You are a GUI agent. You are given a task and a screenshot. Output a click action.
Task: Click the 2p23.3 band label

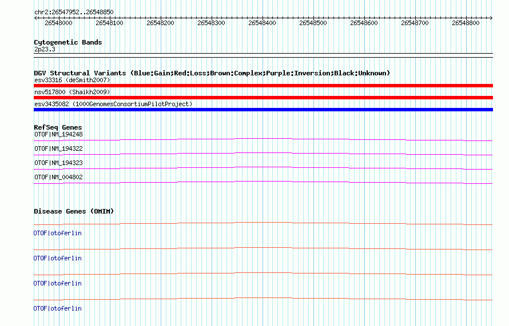pyautogui.click(x=45, y=50)
